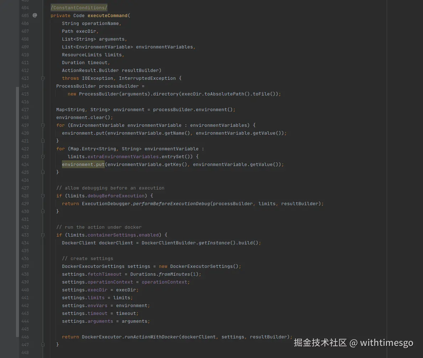Click environment.clear() on line 418
This screenshot has height=358, width=423.
click(x=83, y=118)
